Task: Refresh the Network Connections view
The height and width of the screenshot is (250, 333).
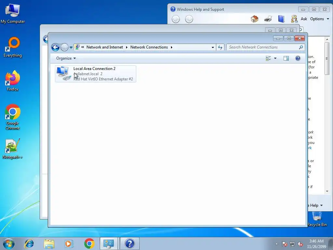Action: tap(220, 47)
